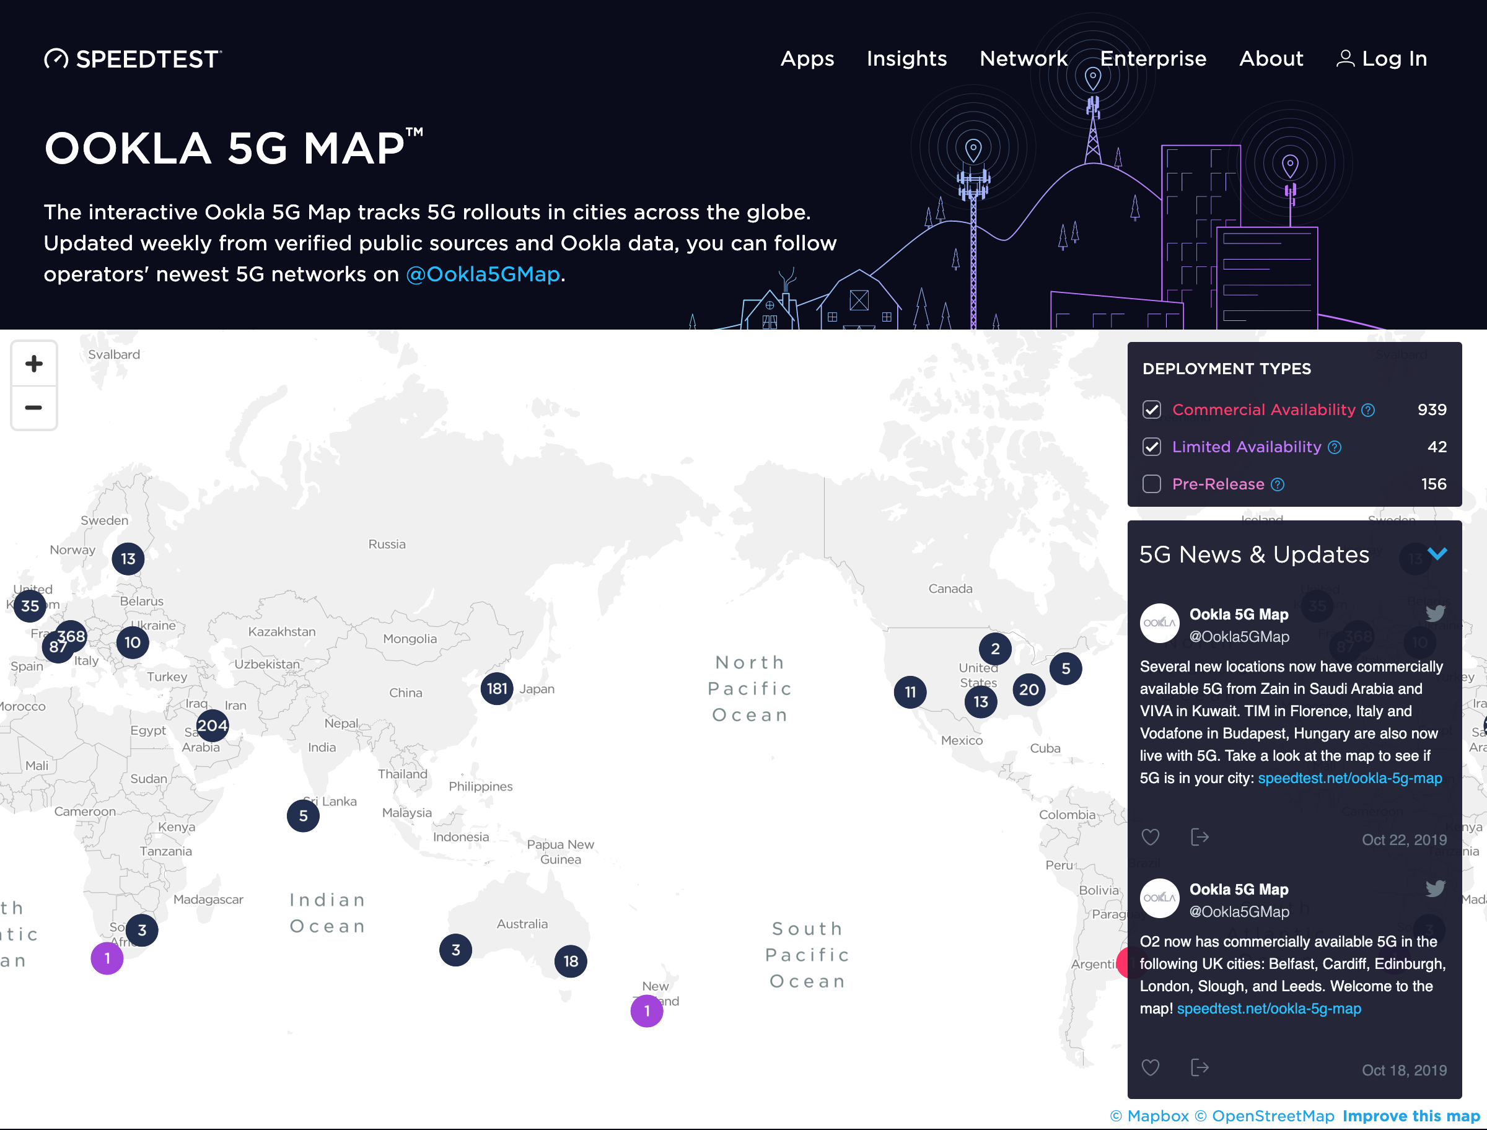Open the @Ookla5GMap Twitter link in header
The height and width of the screenshot is (1130, 1487).
tap(483, 274)
